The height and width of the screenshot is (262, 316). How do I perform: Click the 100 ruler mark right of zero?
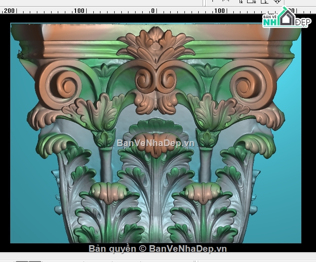[220, 11]
